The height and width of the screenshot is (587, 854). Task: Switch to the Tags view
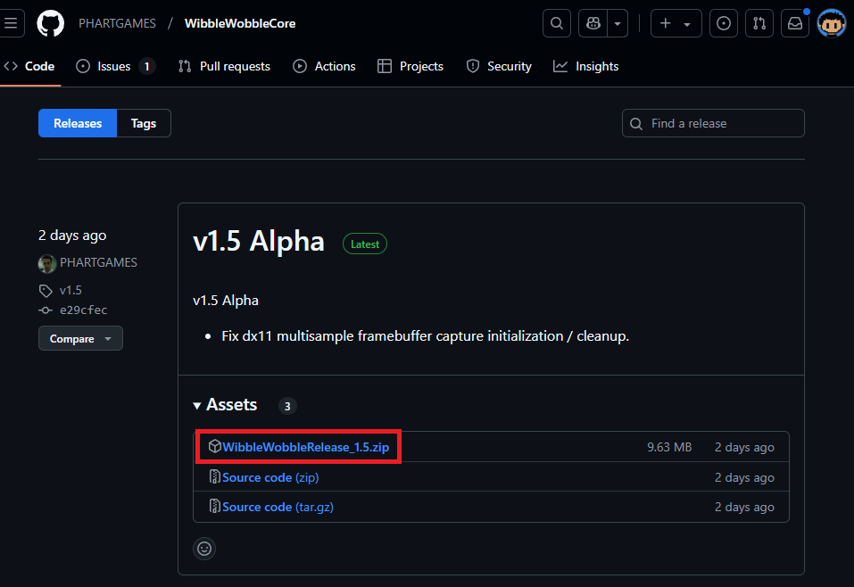coord(144,123)
